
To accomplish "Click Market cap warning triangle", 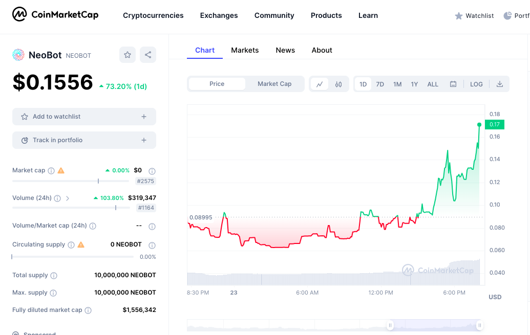I will [x=61, y=170].
